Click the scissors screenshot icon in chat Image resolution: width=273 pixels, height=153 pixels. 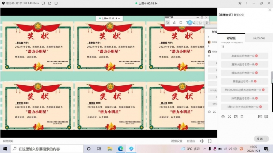[229, 117]
